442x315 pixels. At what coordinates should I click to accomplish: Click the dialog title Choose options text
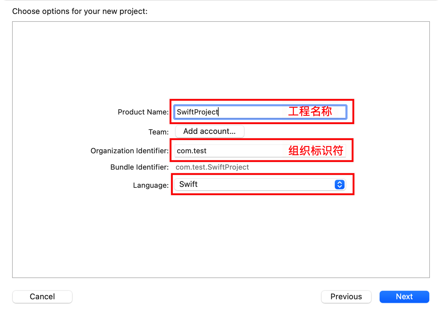[x=79, y=11]
